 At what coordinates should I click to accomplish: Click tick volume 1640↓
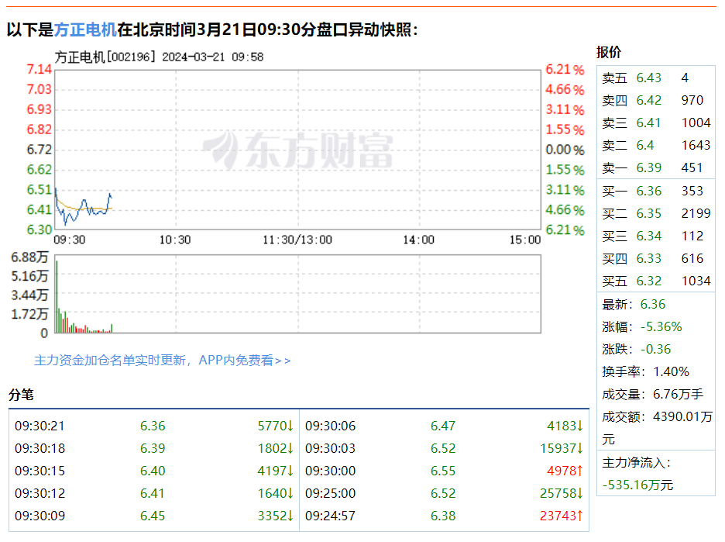tap(276, 493)
